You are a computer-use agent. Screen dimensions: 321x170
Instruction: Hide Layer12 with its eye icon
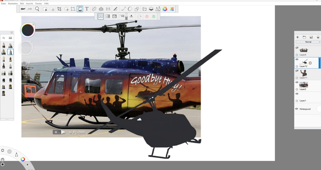[297, 59]
